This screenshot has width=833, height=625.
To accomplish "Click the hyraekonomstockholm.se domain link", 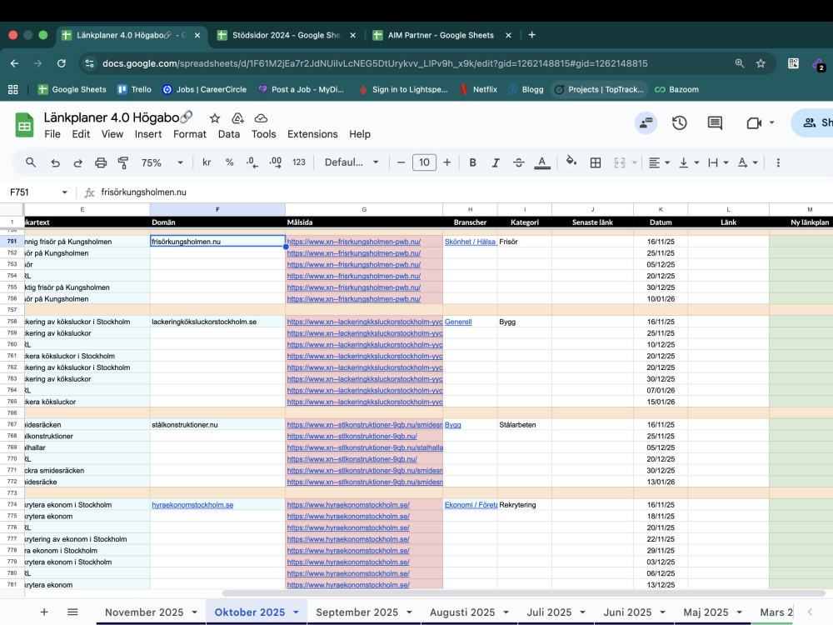I will tap(192, 505).
